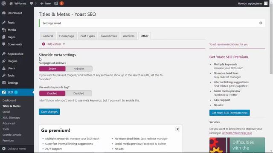Screen dimensions: 273x153
Task: Open Users menu item
Action: tap(11, 68)
